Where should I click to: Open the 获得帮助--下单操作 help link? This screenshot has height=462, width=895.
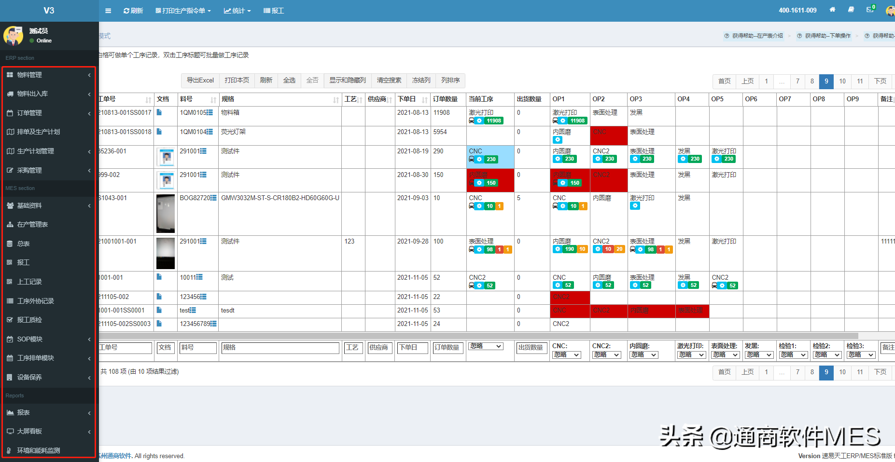pyautogui.click(x=824, y=36)
